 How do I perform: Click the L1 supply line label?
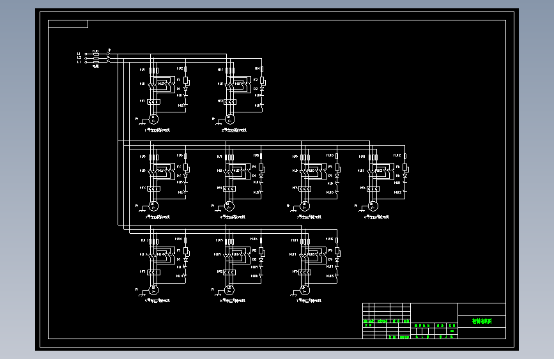(79, 54)
